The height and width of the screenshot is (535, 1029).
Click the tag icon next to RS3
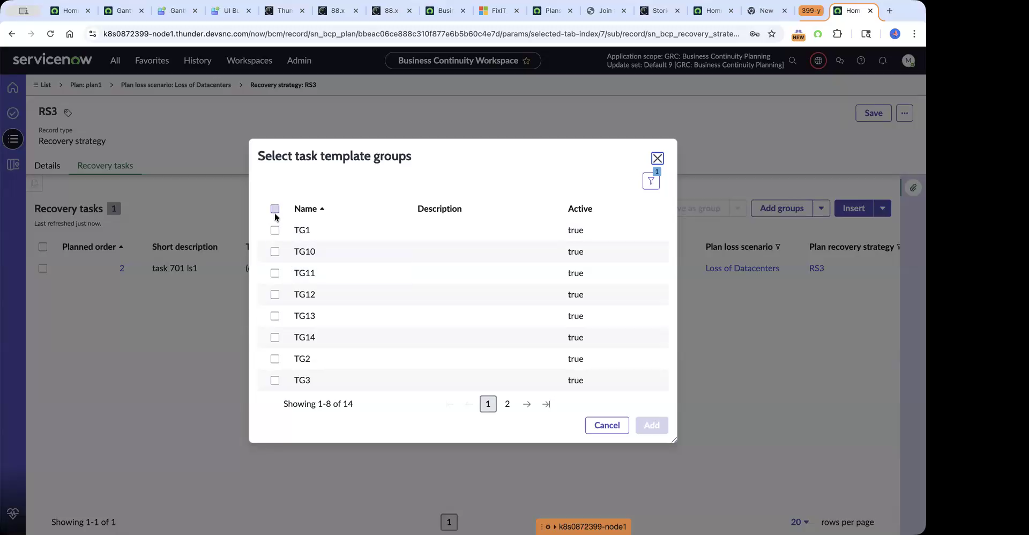click(68, 113)
